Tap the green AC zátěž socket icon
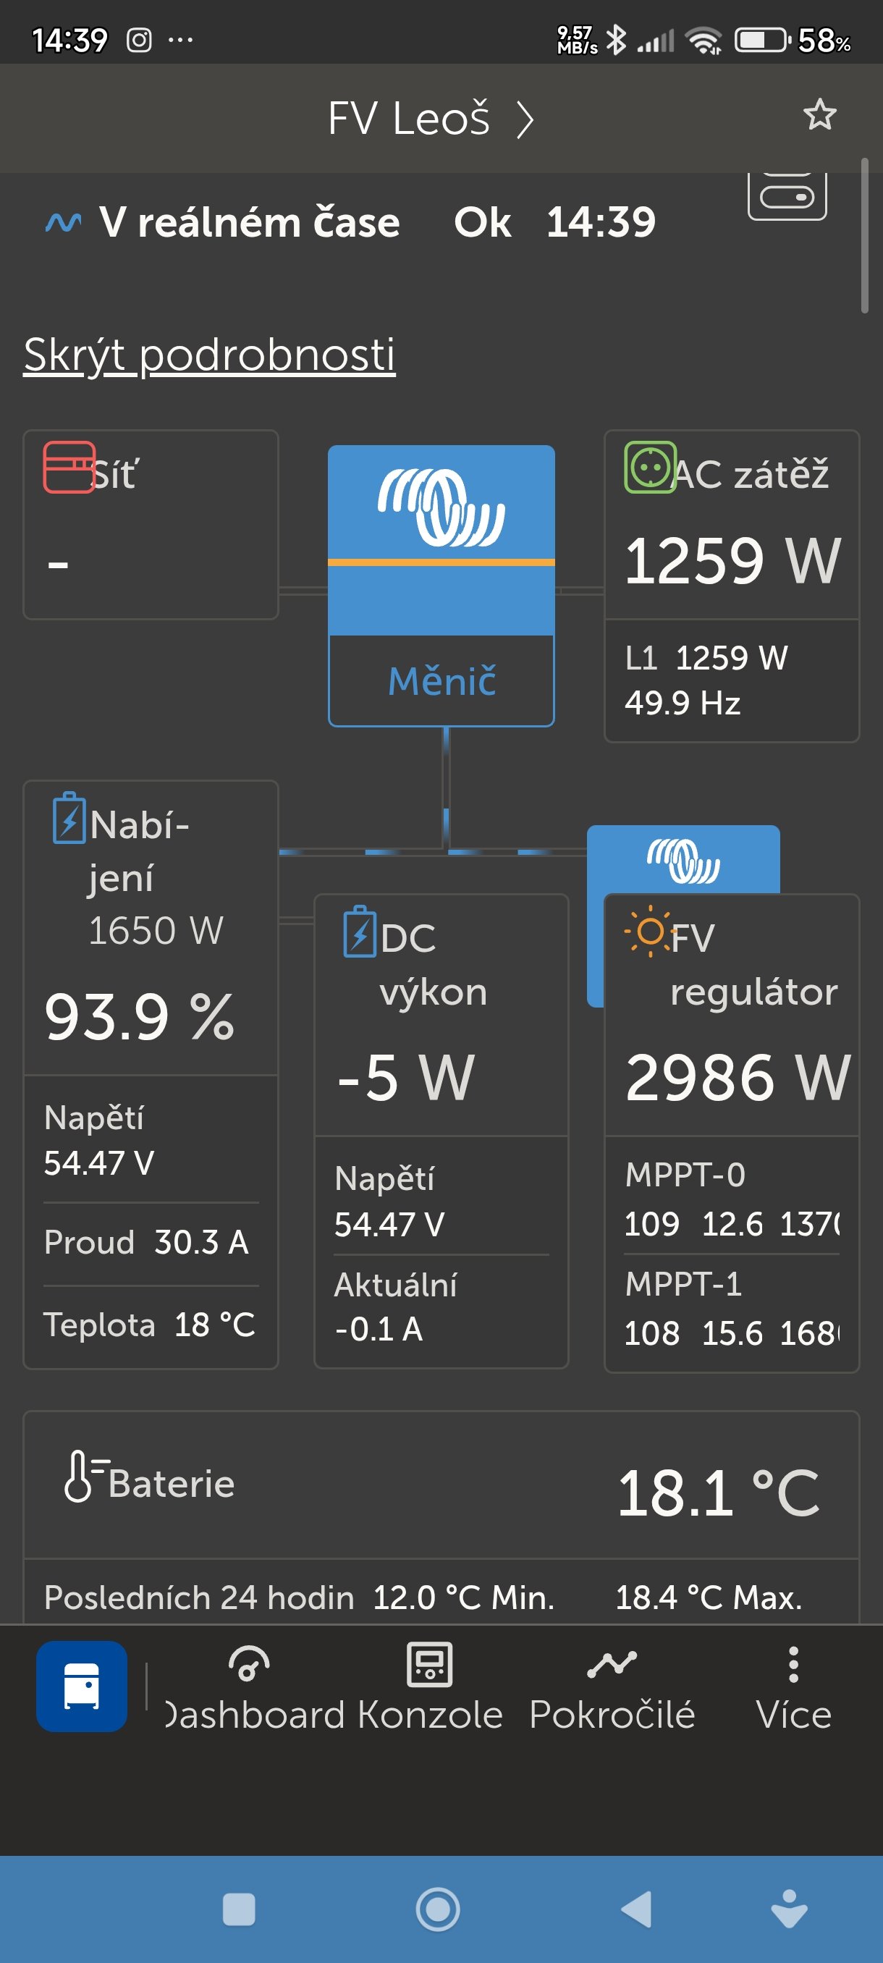The width and height of the screenshot is (883, 1963). pyautogui.click(x=650, y=467)
